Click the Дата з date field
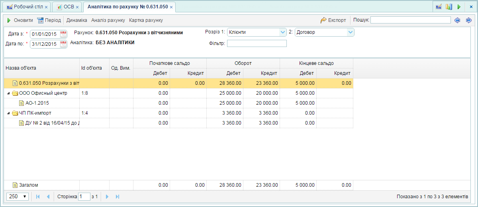Image resolution: width=478 pixels, height=207 pixels. 45,34
